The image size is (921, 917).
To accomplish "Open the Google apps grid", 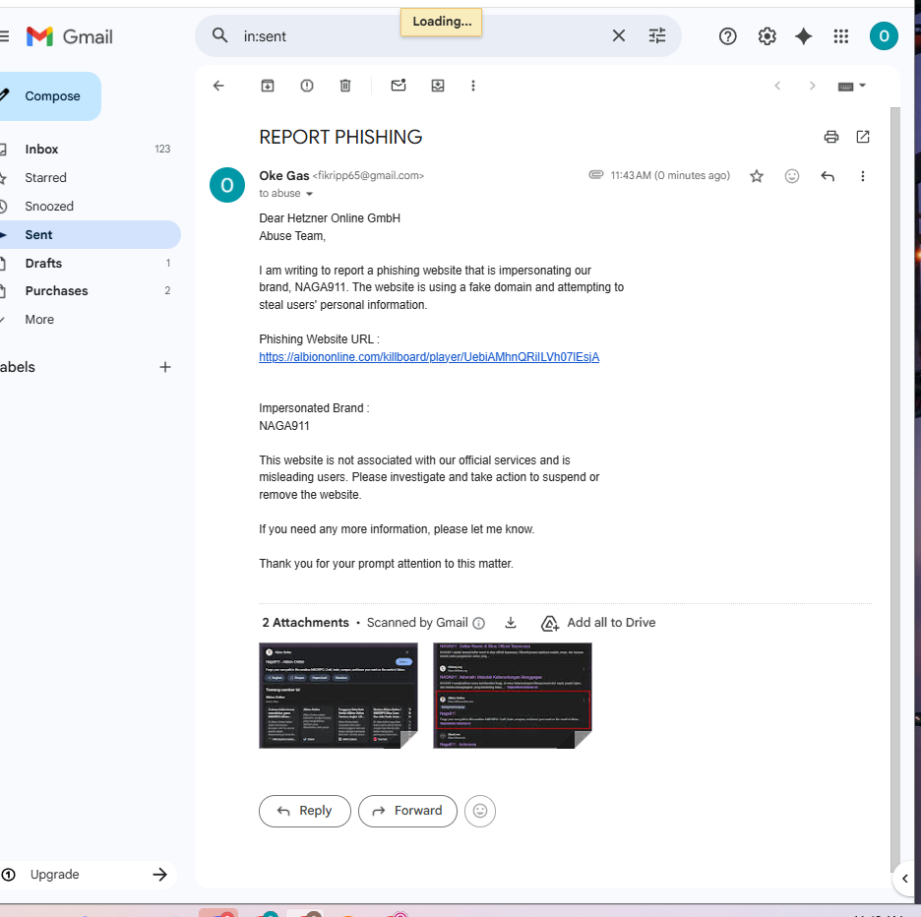I will (841, 36).
